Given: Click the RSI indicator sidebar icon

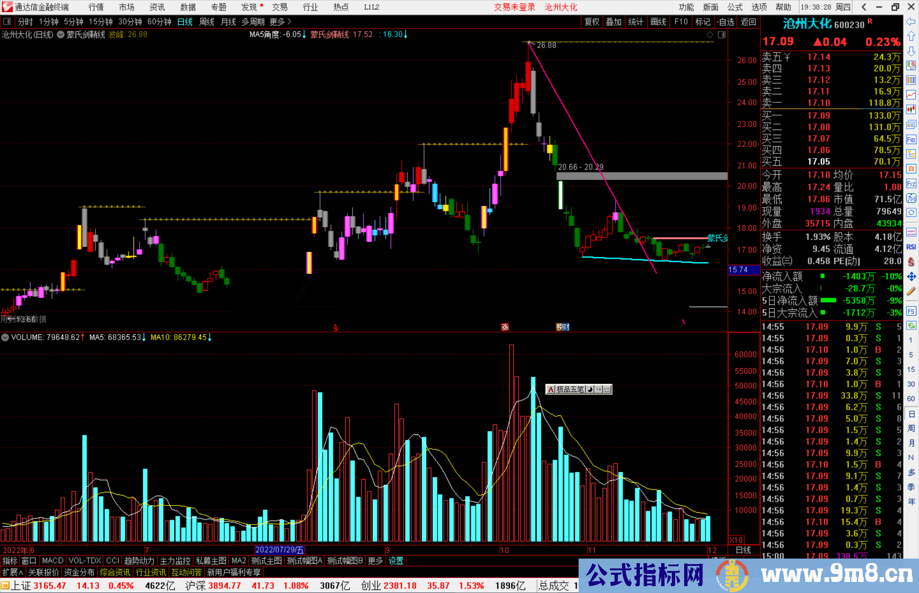Looking at the screenshot, I should (x=911, y=247).
